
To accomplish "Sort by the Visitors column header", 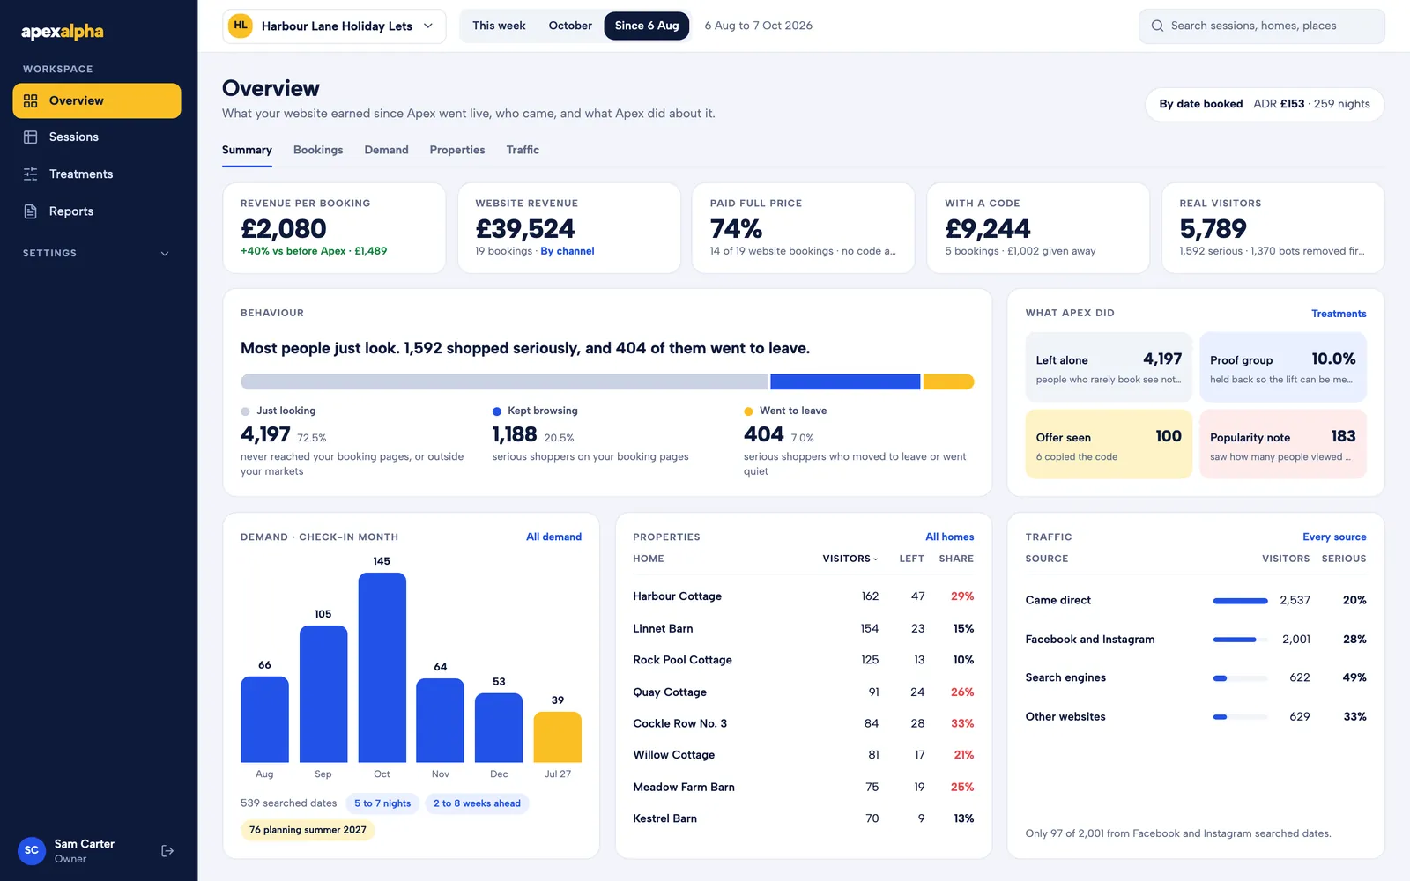I will [x=850, y=559].
